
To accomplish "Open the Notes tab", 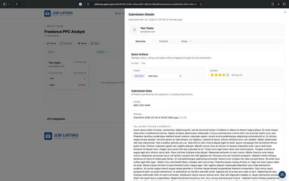I will click(186, 41).
